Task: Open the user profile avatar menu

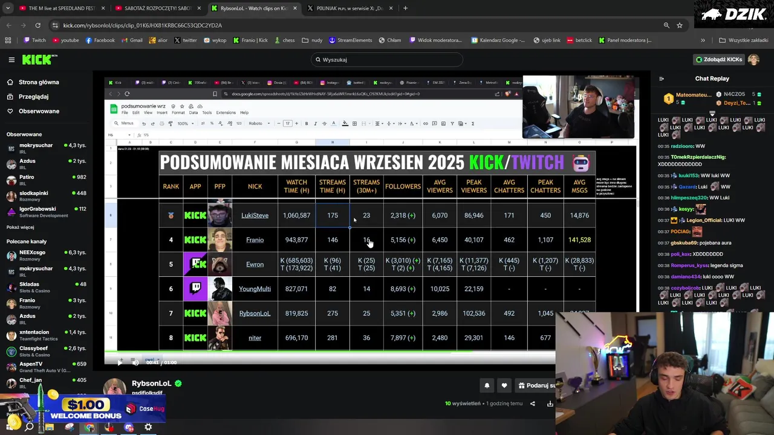Action: tap(753, 59)
